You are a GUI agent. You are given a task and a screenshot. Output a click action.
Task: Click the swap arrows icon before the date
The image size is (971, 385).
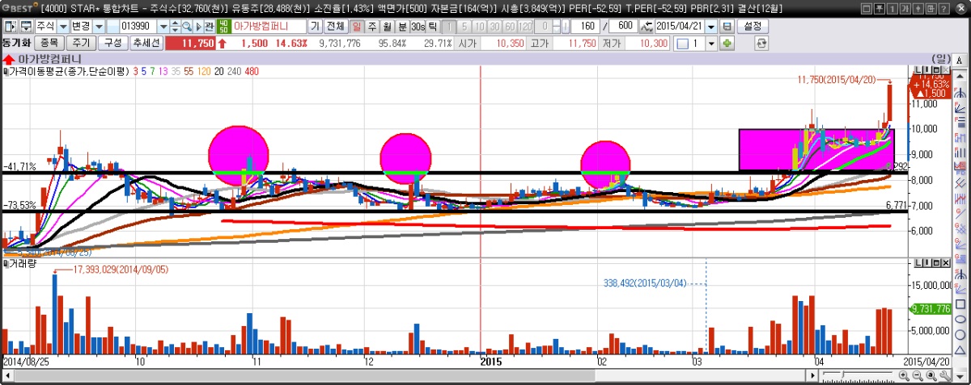[646, 26]
